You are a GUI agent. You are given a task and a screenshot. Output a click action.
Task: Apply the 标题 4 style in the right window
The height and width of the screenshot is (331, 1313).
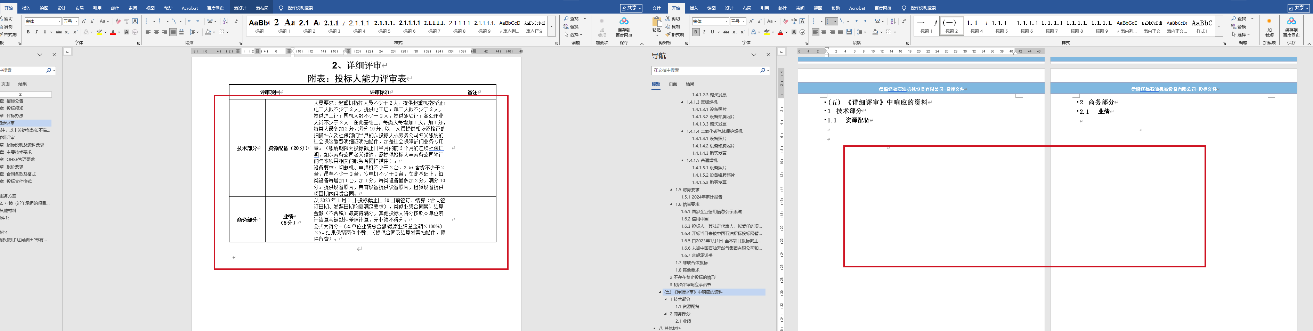976,26
